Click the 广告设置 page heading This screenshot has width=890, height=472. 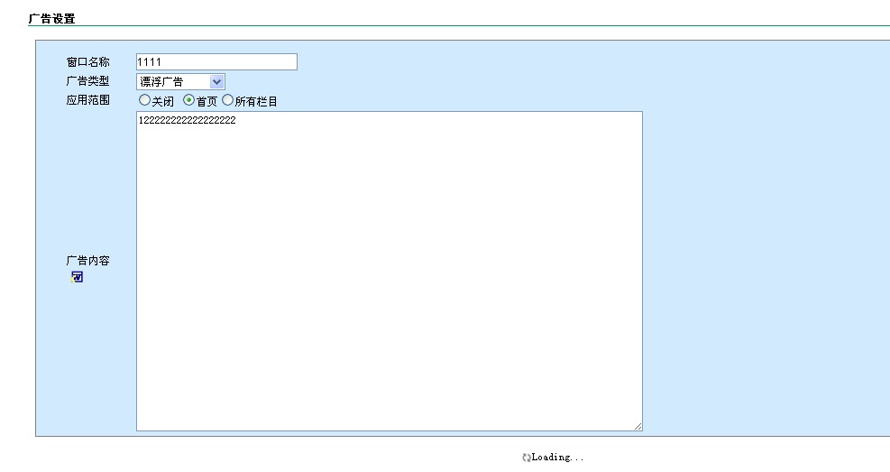pyautogui.click(x=51, y=18)
